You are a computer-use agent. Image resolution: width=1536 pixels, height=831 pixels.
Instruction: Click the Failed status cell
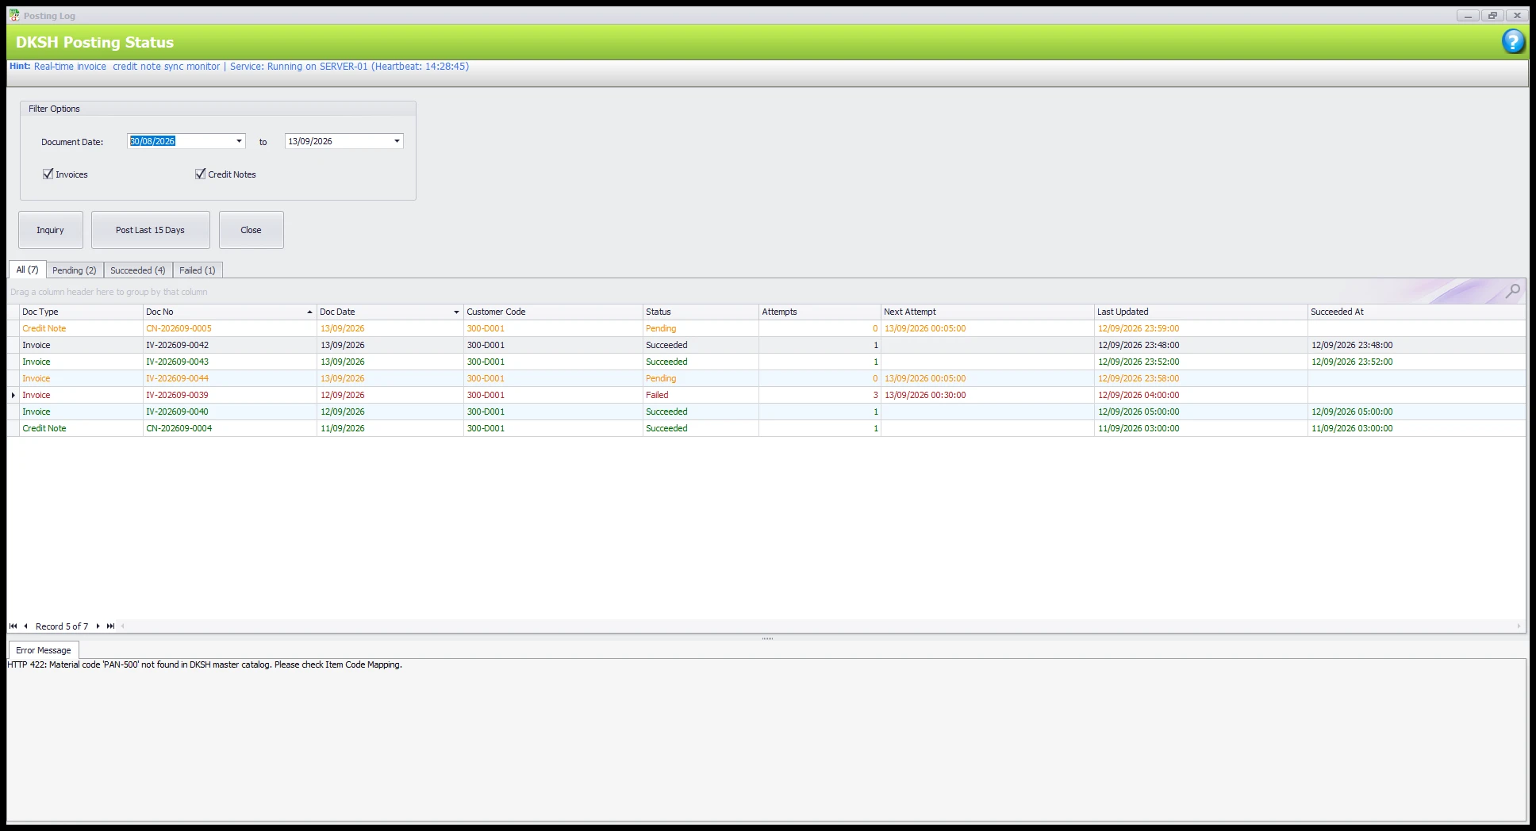pyautogui.click(x=701, y=395)
